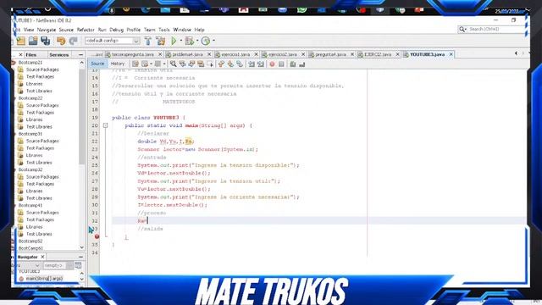Select the Bootcamp52 project node

tap(30, 241)
